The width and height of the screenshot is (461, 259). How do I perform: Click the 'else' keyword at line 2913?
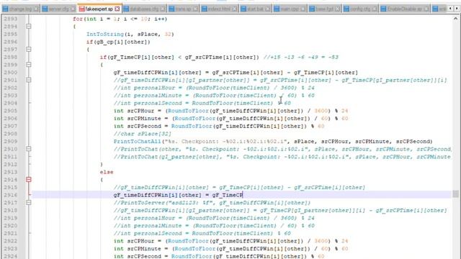(107, 172)
